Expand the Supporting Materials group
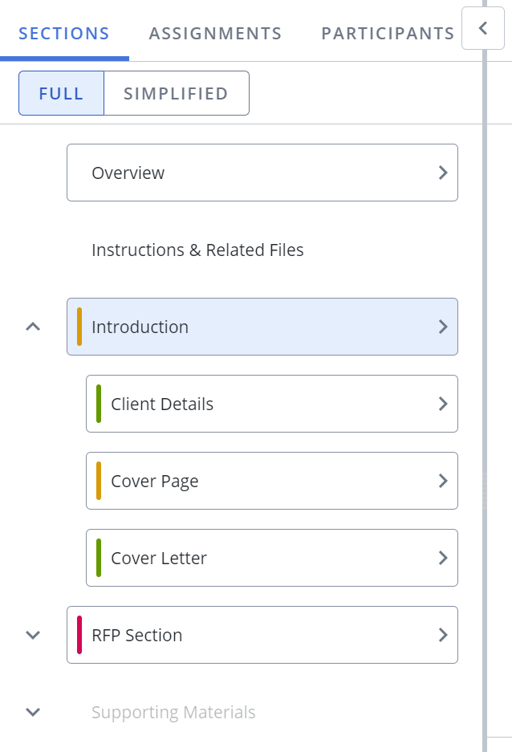512x752 pixels. [33, 712]
